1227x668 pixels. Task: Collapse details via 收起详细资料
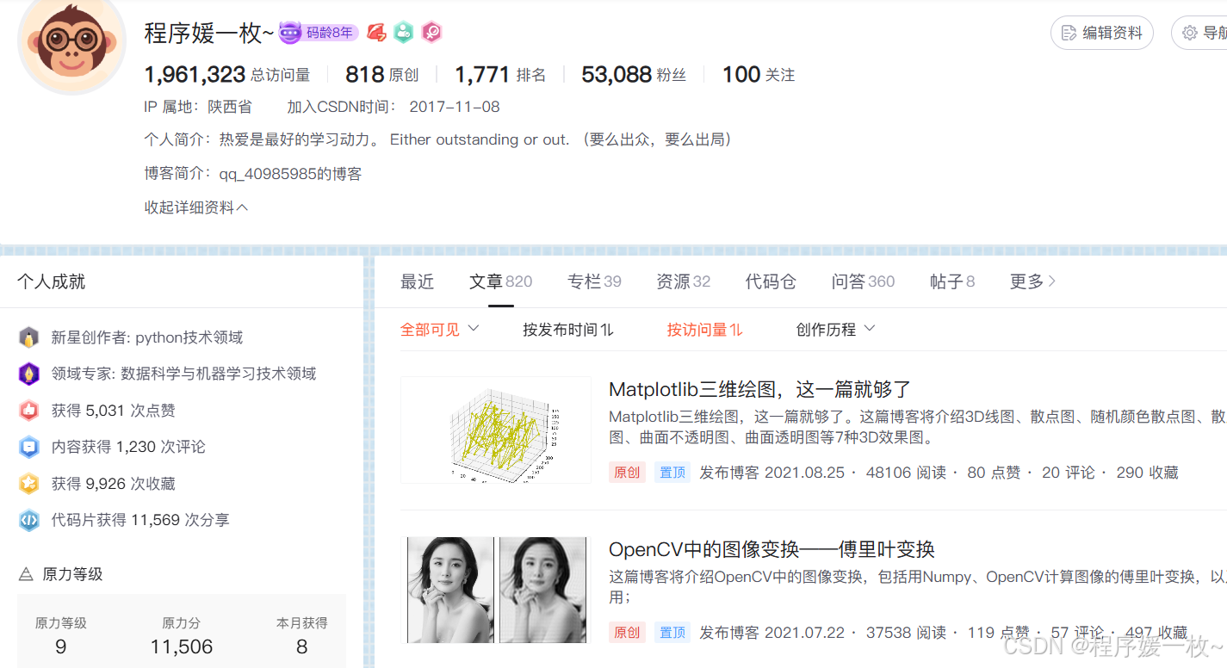(195, 207)
